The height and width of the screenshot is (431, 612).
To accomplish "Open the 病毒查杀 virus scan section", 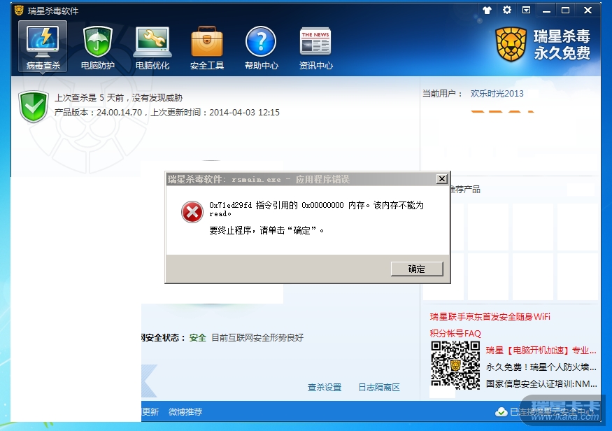I will [43, 47].
